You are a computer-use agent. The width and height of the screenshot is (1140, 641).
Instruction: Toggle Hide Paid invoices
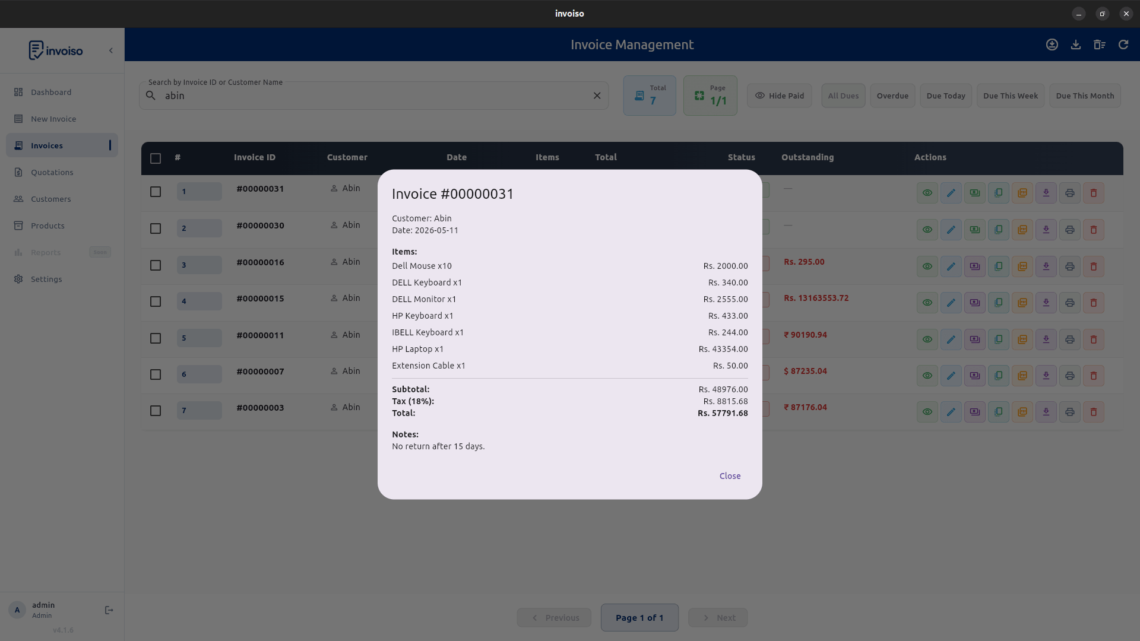[x=780, y=96]
